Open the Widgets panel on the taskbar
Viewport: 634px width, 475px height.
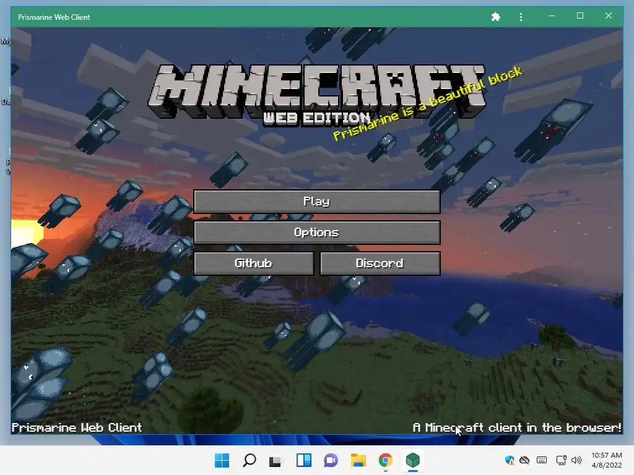303,460
